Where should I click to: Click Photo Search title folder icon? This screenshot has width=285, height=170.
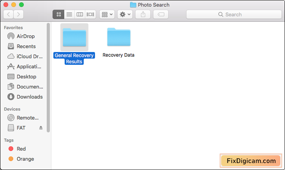133,5
